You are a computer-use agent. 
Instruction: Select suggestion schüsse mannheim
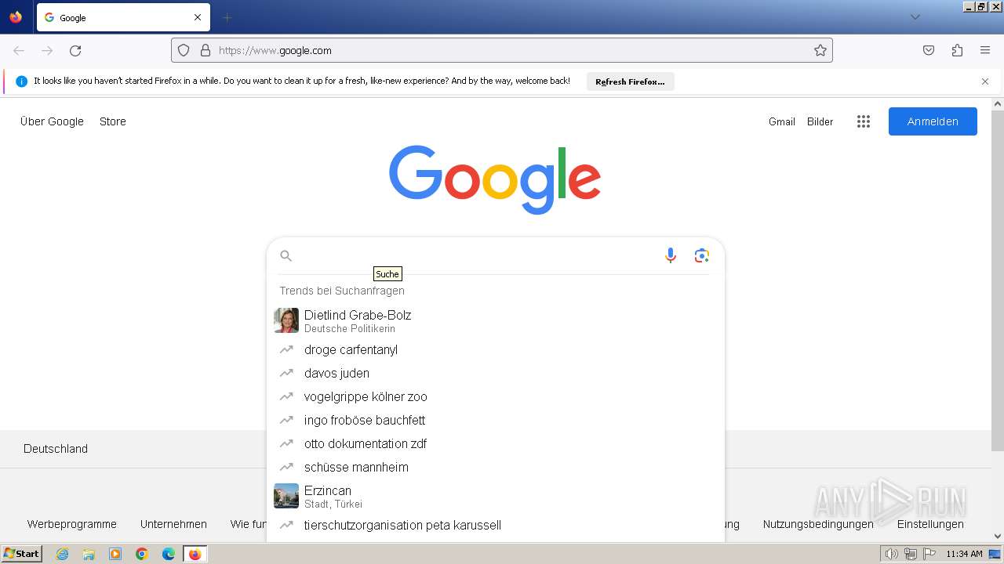(496, 468)
